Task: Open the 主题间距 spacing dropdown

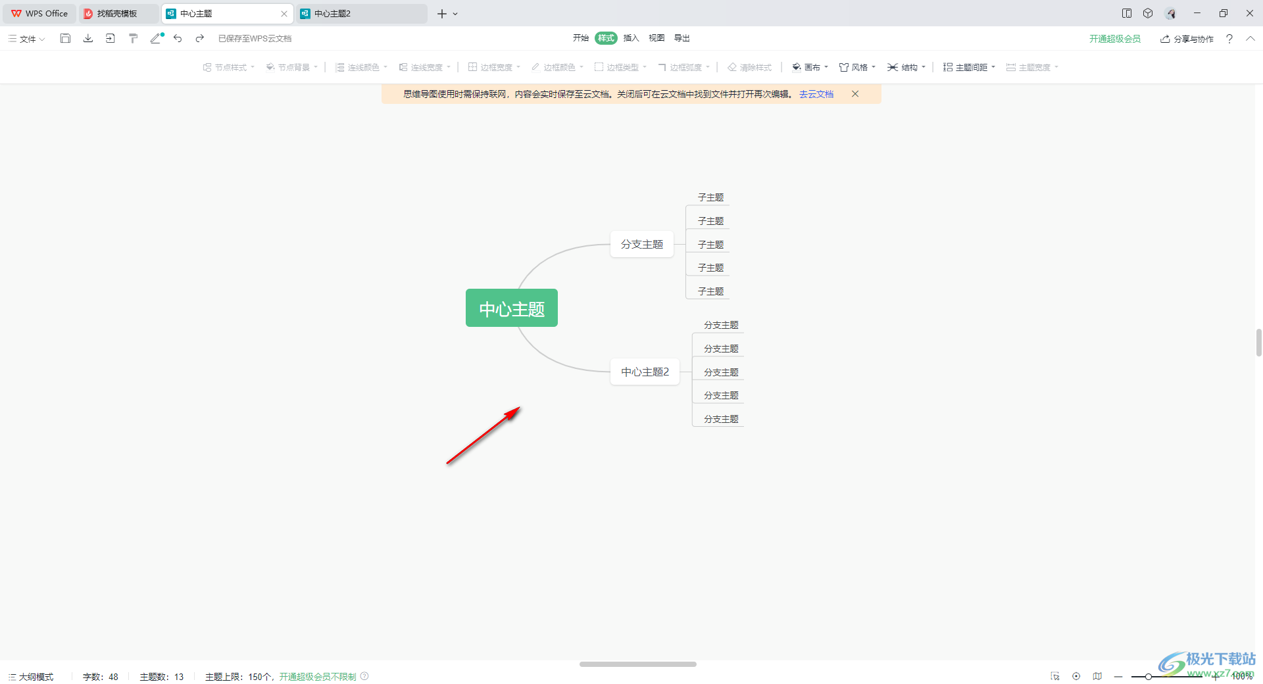Action: coord(969,67)
